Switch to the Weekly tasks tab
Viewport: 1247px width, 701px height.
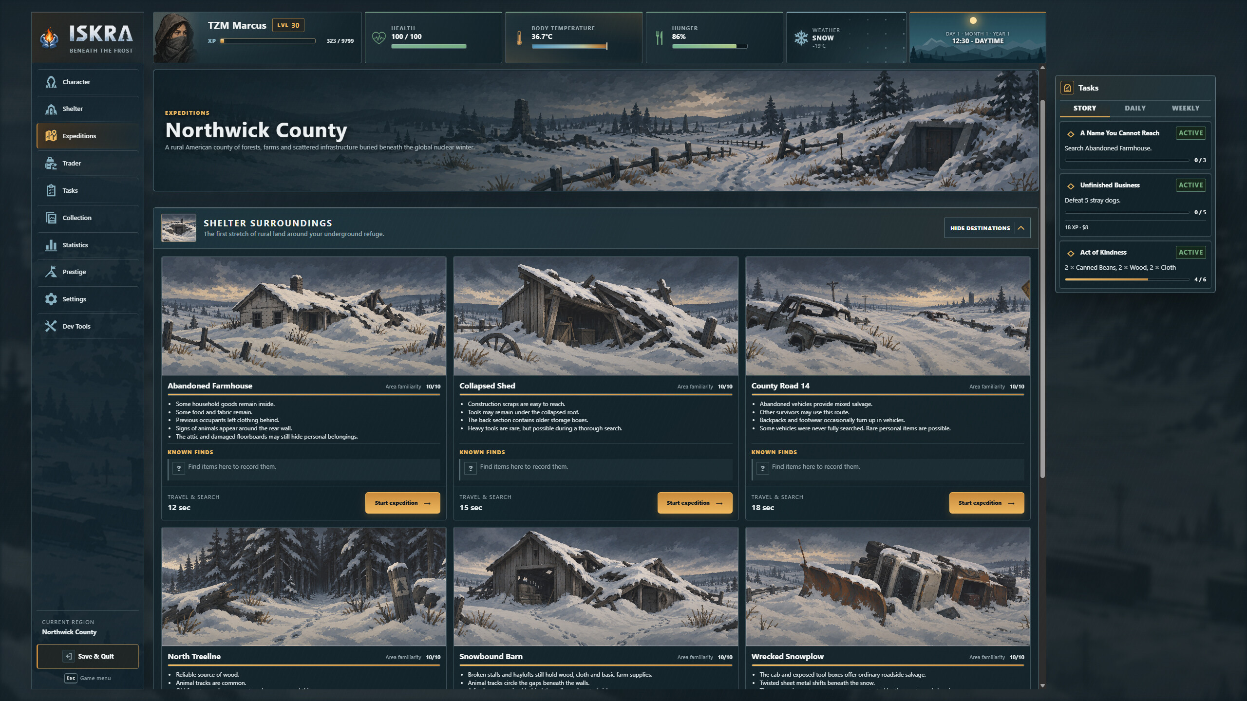[x=1186, y=108]
